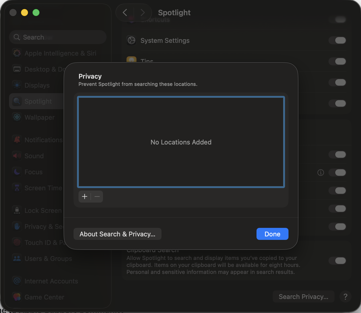Click the info icon beside the toggle
Image resolution: width=361 pixels, height=313 pixels.
(x=321, y=173)
